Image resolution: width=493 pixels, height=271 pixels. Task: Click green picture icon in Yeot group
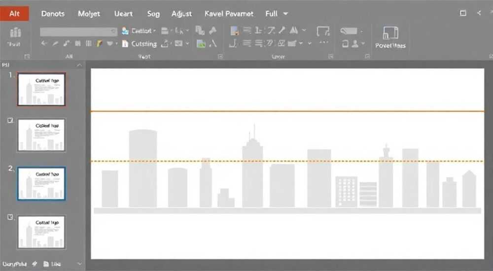[201, 44]
